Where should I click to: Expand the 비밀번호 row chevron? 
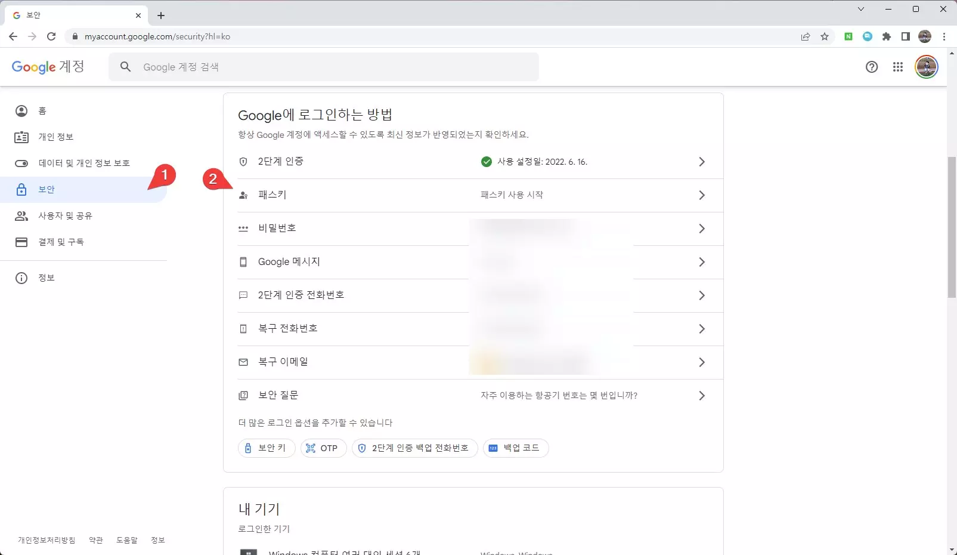click(x=702, y=229)
